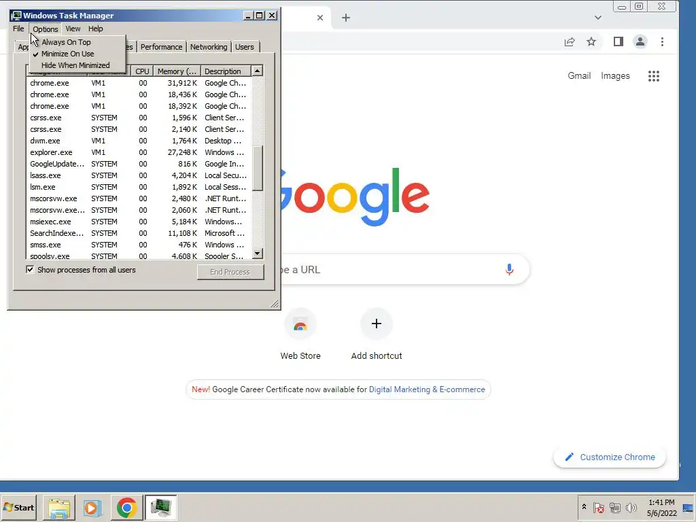Image resolution: width=696 pixels, height=522 pixels.
Task: Open the Images link
Action: tap(615, 76)
